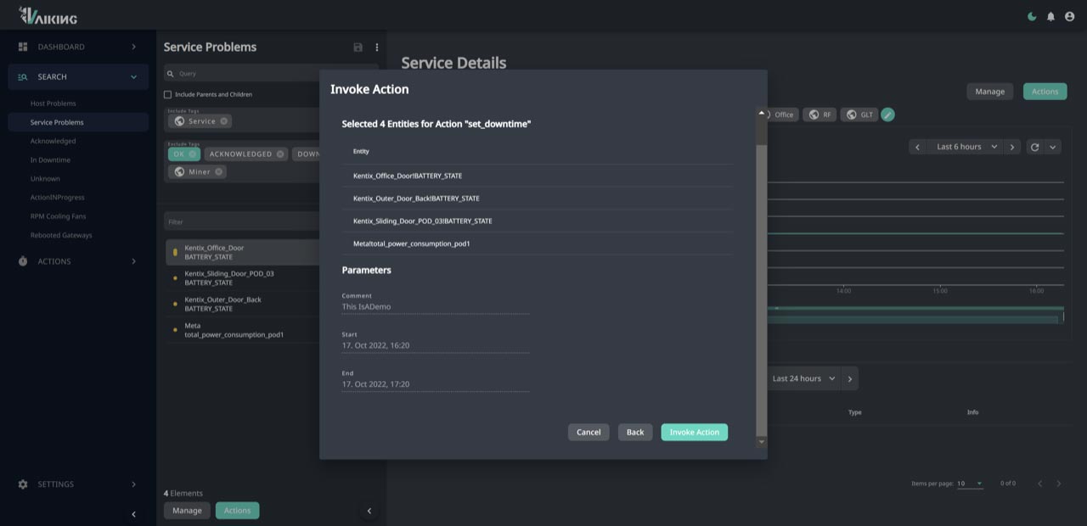Image resolution: width=1087 pixels, height=526 pixels.
Task: Toggle dark mode moon icon
Action: click(1032, 16)
